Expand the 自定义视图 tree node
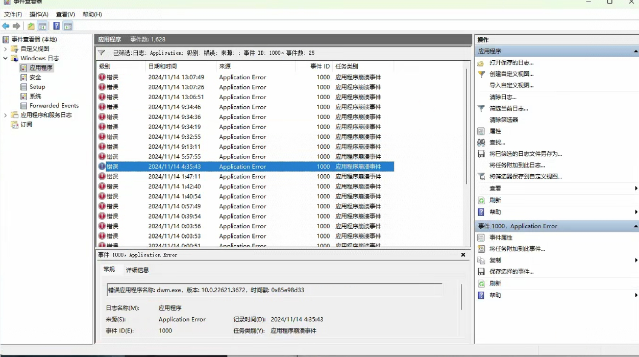Screen dimensions: 639x357 [x=6, y=49]
